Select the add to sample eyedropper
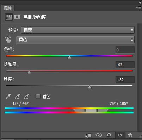This screenshot has width=142, height=140. tap(17, 96)
